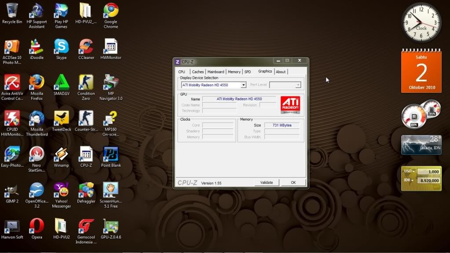This screenshot has width=450, height=253.
Task: Open the Recycle Bin desktop icon
Action: point(12,14)
